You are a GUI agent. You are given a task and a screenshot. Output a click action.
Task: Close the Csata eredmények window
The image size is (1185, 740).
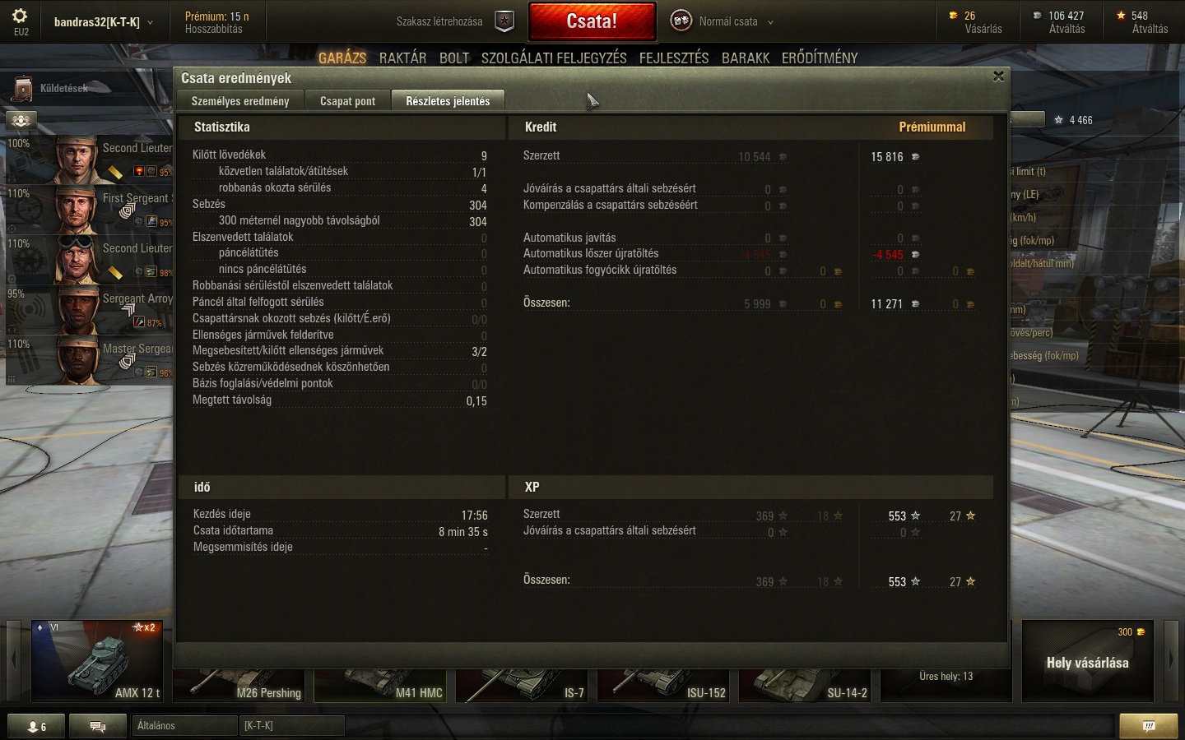coord(998,76)
